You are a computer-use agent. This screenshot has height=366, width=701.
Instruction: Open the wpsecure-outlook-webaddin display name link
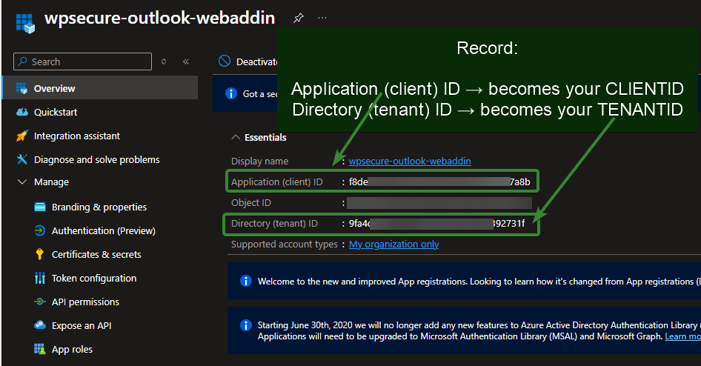coord(410,162)
